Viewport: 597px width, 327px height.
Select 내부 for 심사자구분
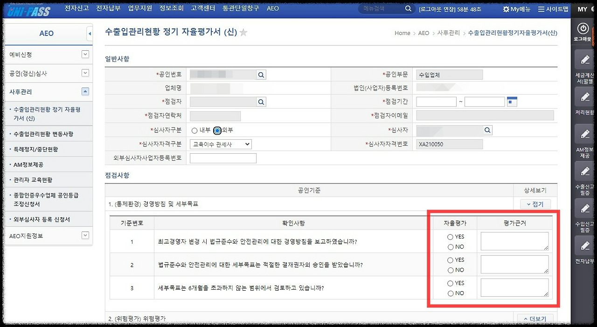click(x=194, y=130)
